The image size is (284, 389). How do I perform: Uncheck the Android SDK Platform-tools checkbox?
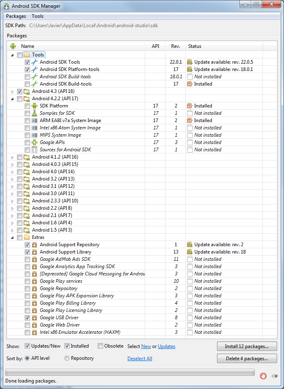pos(27,69)
